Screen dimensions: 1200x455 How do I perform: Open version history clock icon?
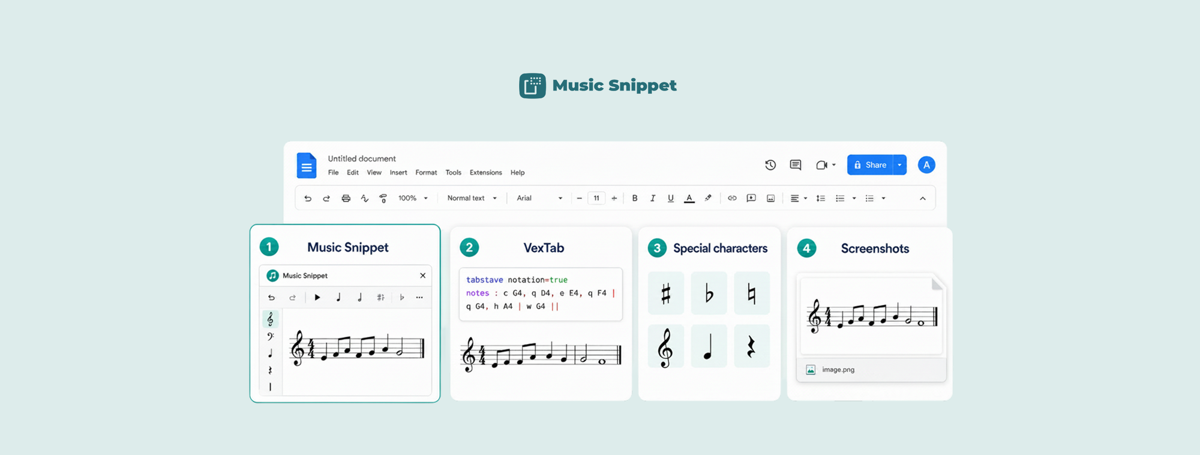[770, 165]
